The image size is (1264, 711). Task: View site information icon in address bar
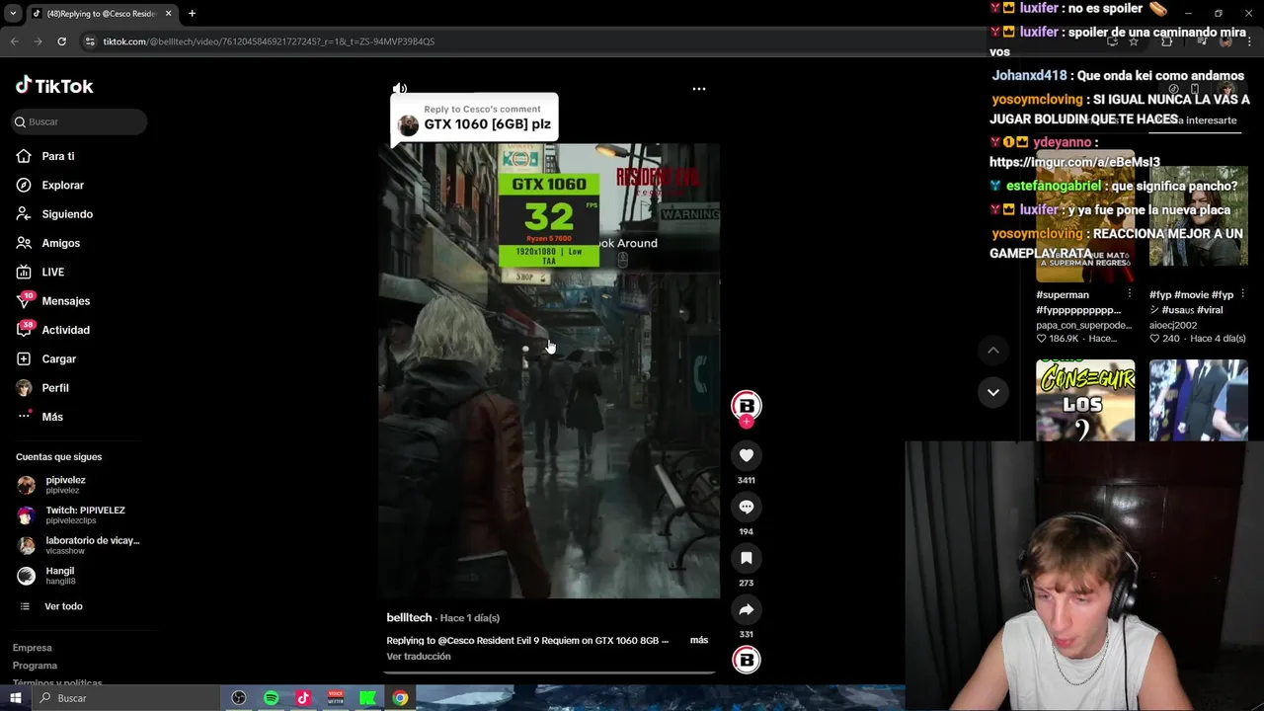pos(90,41)
